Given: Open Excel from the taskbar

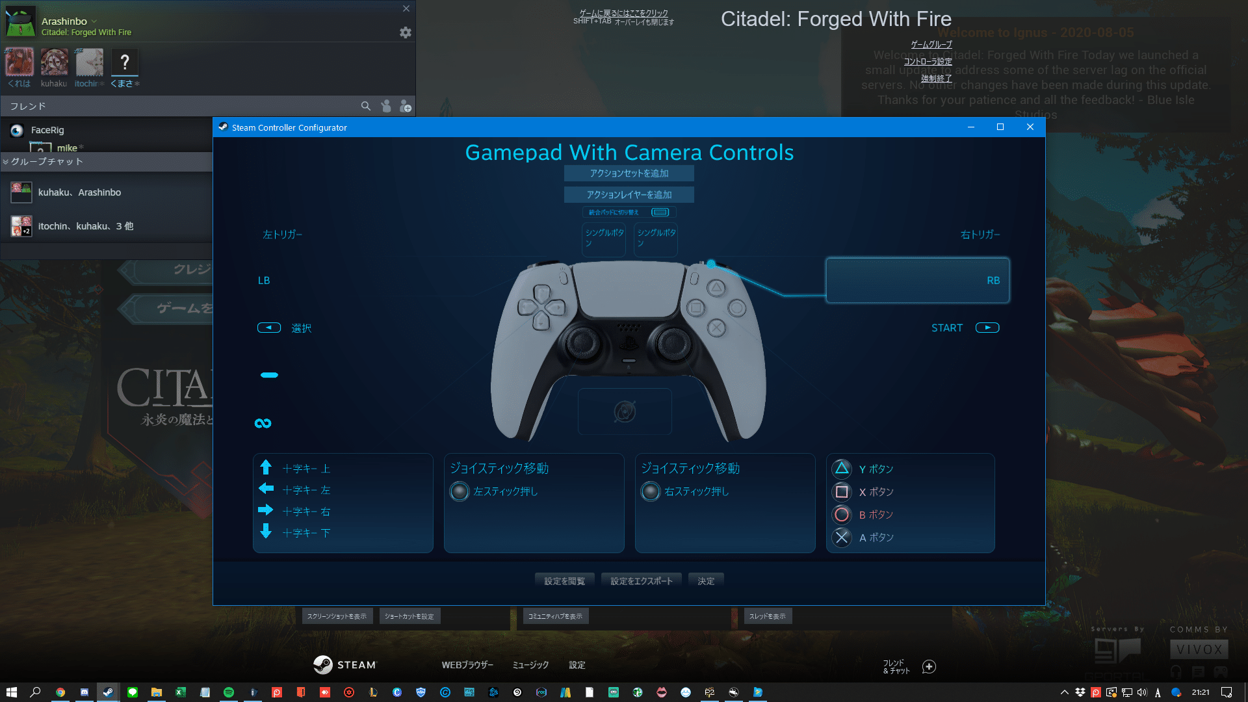Looking at the screenshot, I should [181, 692].
